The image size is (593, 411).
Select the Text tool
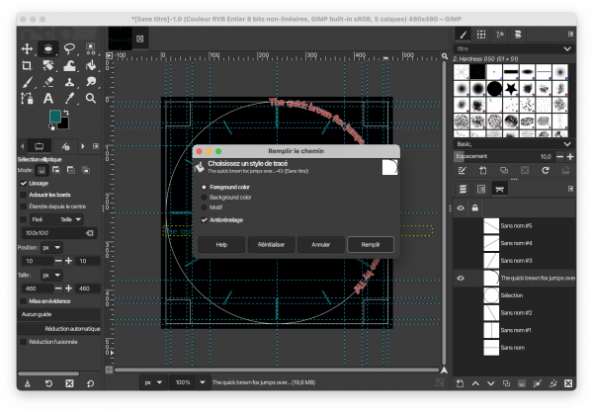(48, 99)
